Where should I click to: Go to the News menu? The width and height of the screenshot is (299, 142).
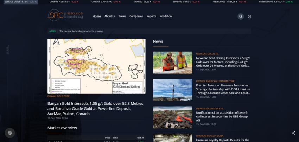coord(122,17)
